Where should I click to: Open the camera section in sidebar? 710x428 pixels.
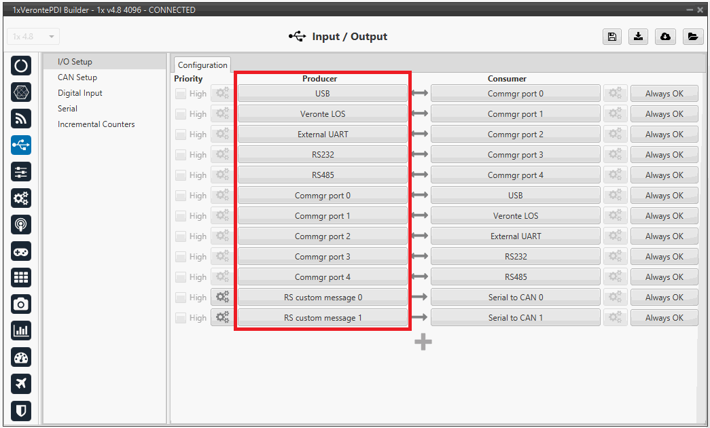pyautogui.click(x=21, y=304)
